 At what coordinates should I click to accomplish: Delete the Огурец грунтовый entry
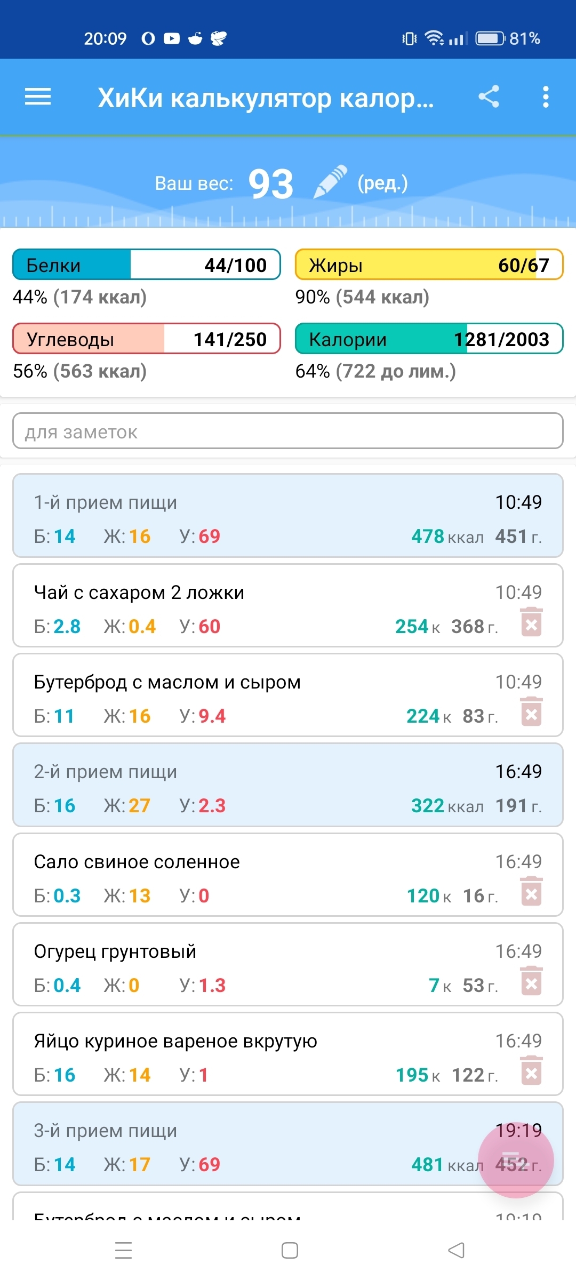coord(531,981)
